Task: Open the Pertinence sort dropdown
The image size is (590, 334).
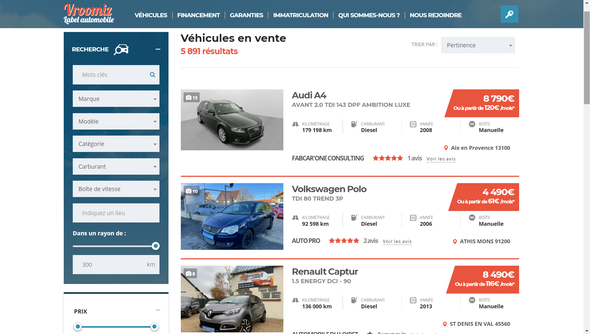Action: pyautogui.click(x=478, y=45)
